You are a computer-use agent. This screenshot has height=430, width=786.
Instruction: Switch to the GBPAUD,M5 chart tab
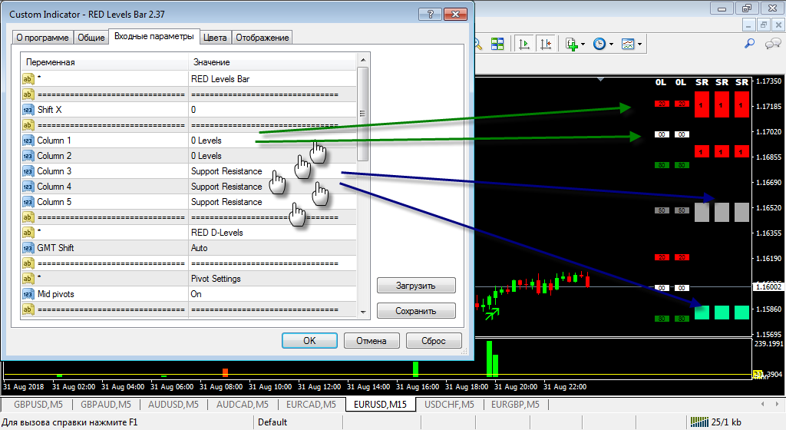click(x=106, y=405)
